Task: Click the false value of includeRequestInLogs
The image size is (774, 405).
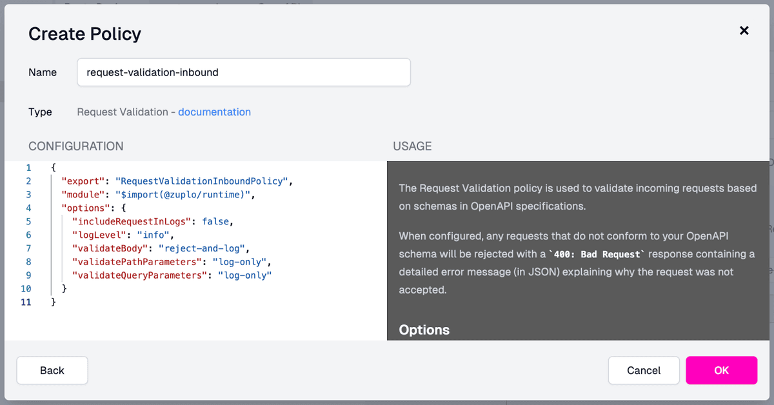Action: point(216,222)
